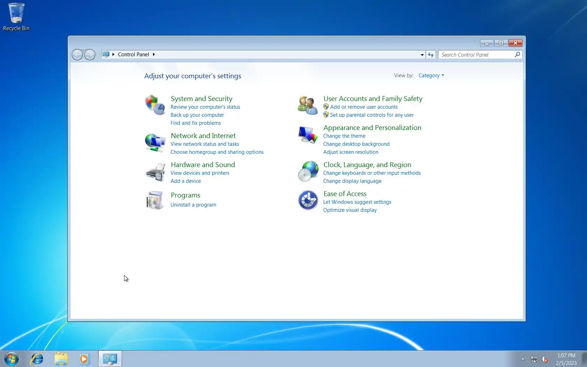The image size is (587, 367).
Task: Click the Refresh button beside address bar
Action: (431, 55)
